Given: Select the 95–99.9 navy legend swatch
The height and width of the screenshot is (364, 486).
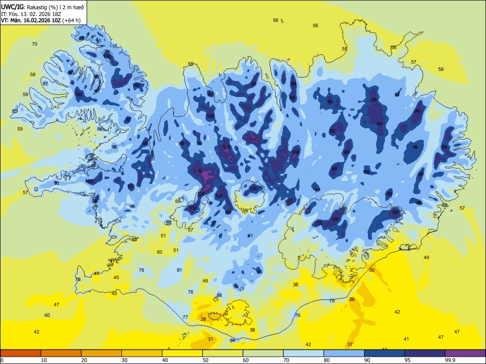Looking at the screenshot, I should 425,353.
